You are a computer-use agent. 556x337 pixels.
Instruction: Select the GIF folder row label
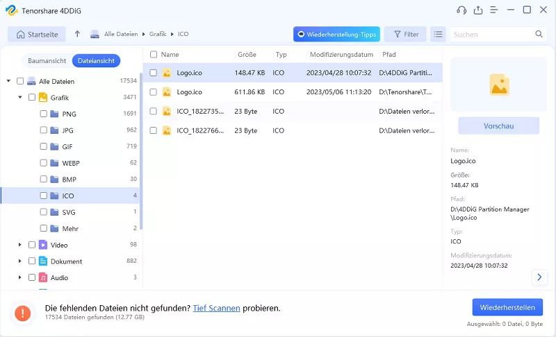[67, 147]
